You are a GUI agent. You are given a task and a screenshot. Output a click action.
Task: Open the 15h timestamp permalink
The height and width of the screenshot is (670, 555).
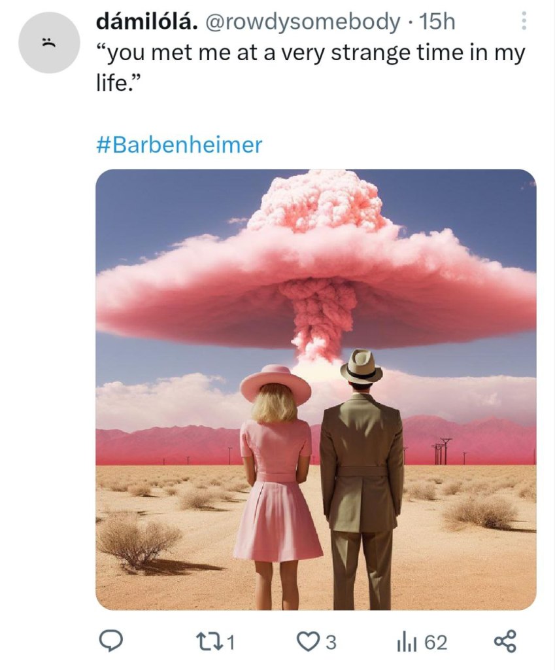tap(437, 22)
